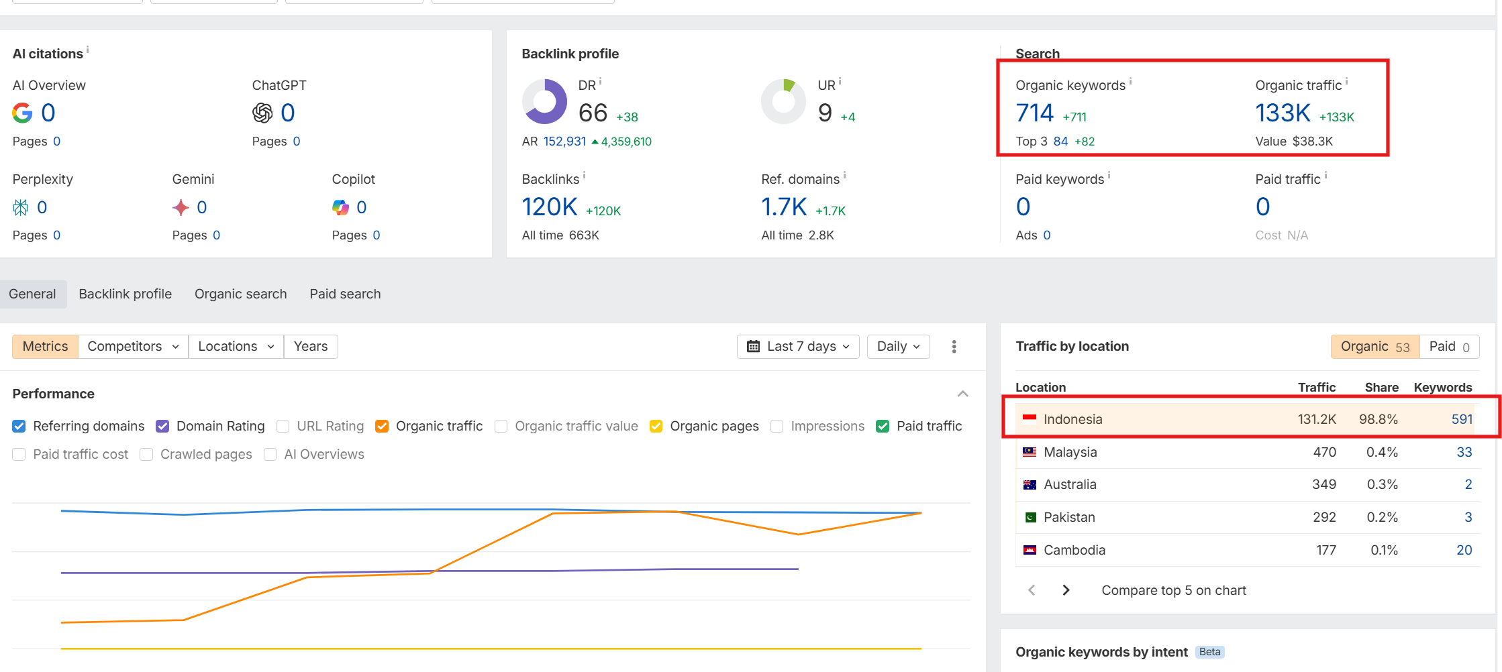1502x672 pixels.
Task: Click the Copilot icon
Action: 341,207
